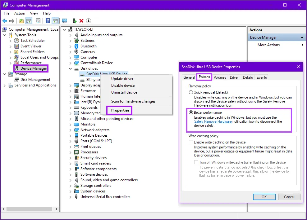
Task: Toggle the Show/Hide Action Pane toolbar icon
Action: click(x=55, y=21)
